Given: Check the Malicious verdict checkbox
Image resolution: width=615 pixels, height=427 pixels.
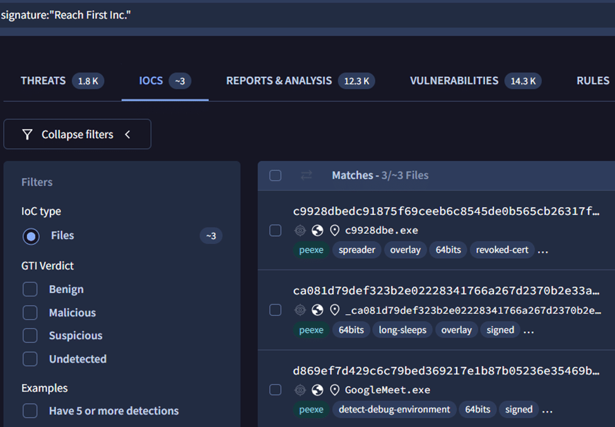Looking at the screenshot, I should (x=30, y=313).
